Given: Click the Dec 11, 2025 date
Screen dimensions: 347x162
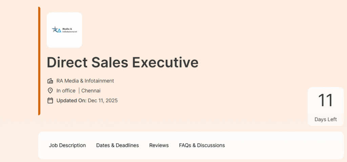Looking at the screenshot, I should tap(103, 101).
